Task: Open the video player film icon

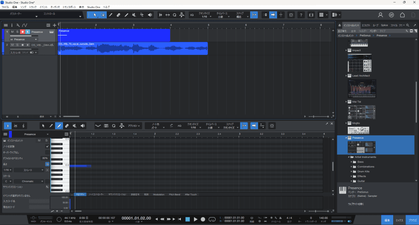Action: tap(311, 15)
